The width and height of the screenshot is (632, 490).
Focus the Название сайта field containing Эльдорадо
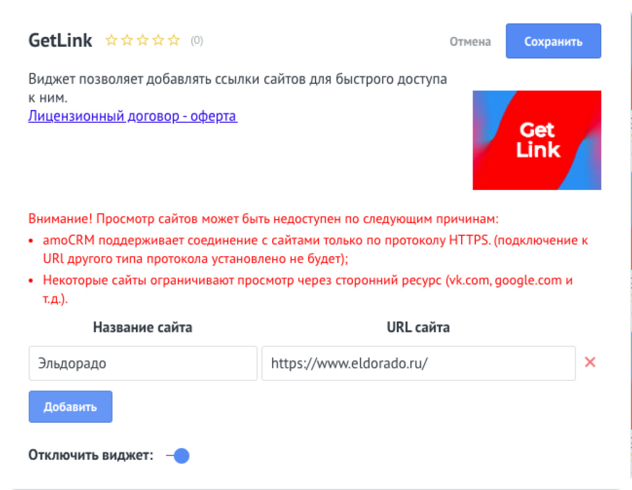tap(143, 363)
